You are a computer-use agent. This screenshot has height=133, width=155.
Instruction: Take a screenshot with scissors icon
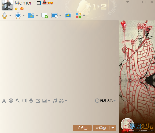(61, 101)
